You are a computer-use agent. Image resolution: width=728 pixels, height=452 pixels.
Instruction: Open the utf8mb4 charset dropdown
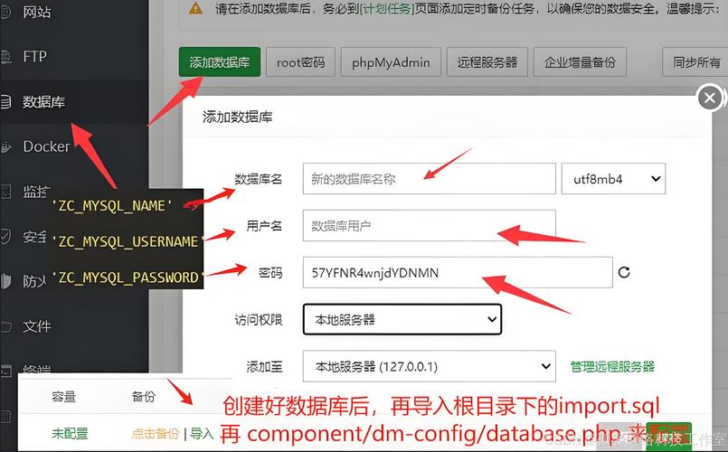(x=613, y=179)
